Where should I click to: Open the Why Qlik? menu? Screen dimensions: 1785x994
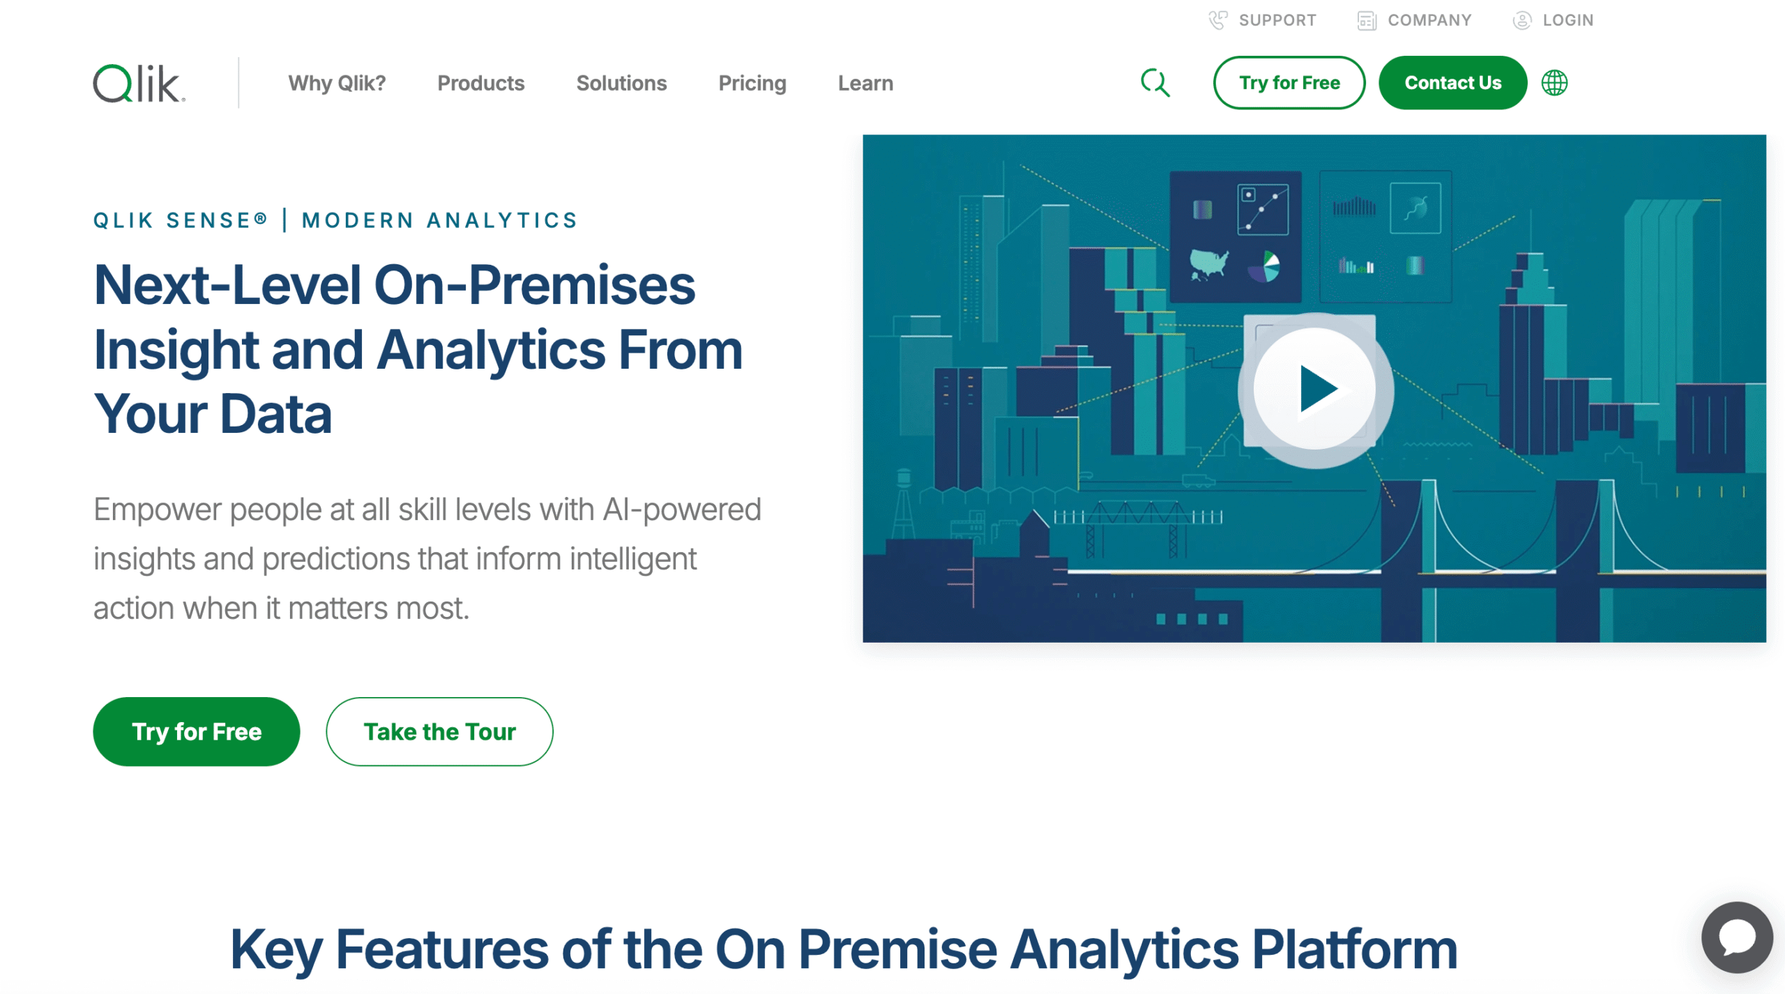[x=337, y=83]
